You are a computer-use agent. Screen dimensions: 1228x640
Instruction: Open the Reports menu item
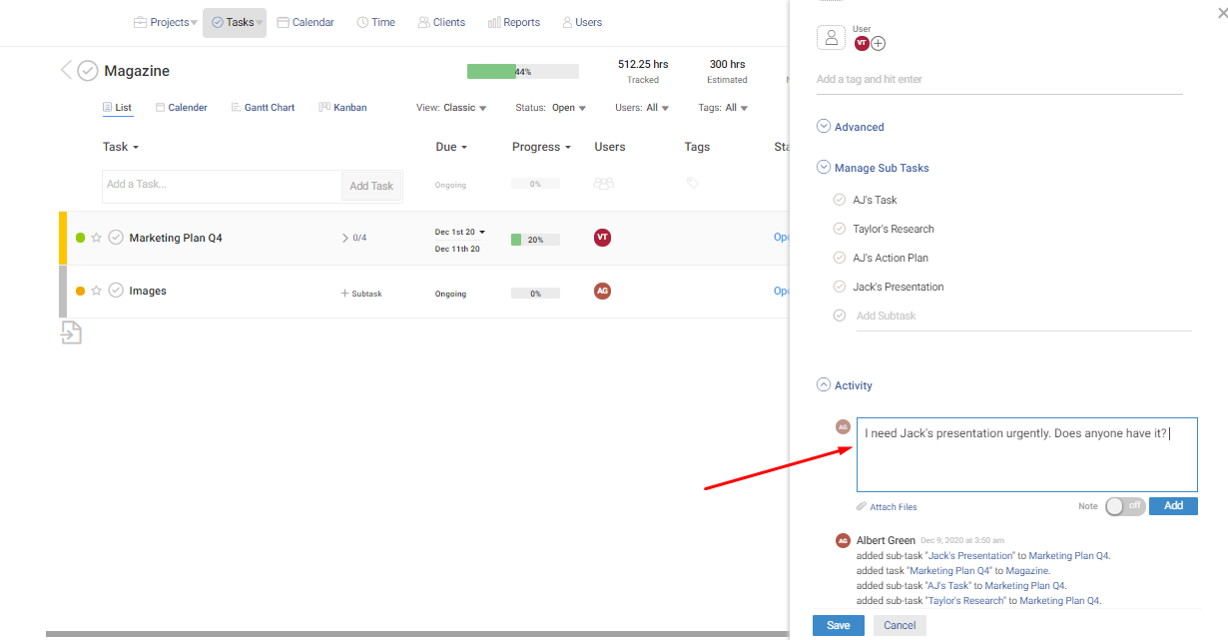[x=514, y=22]
